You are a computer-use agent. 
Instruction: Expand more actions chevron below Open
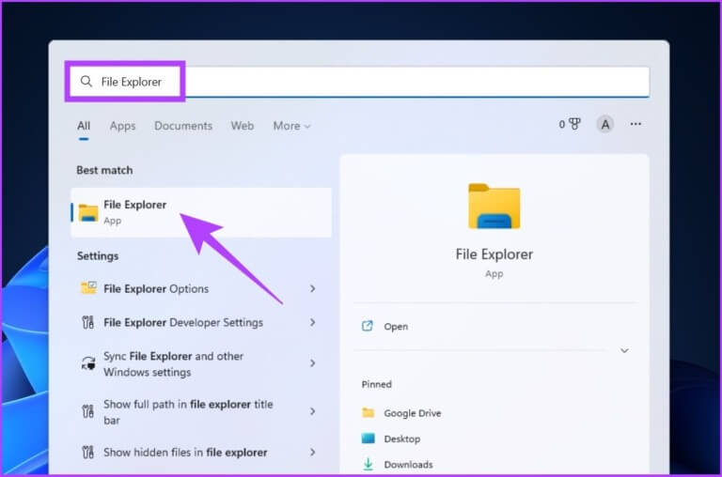pos(624,350)
